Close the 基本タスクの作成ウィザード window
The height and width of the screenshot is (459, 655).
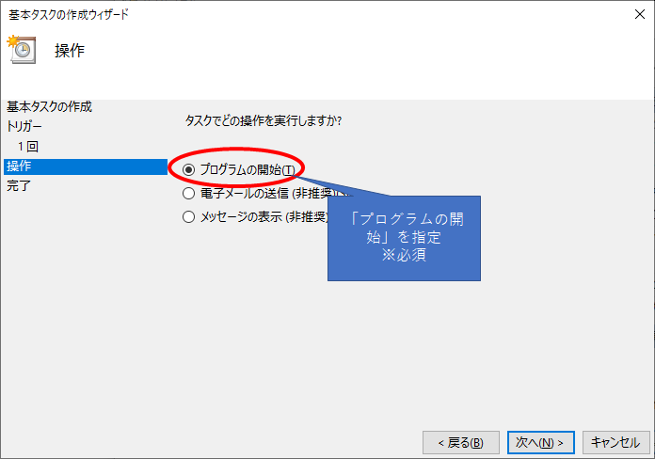640,14
